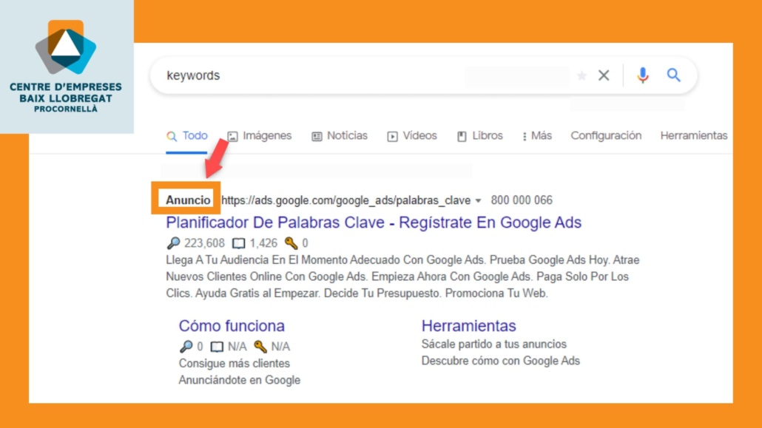Start voice search with the microphone icon
The width and height of the screenshot is (762, 428).
[642, 75]
